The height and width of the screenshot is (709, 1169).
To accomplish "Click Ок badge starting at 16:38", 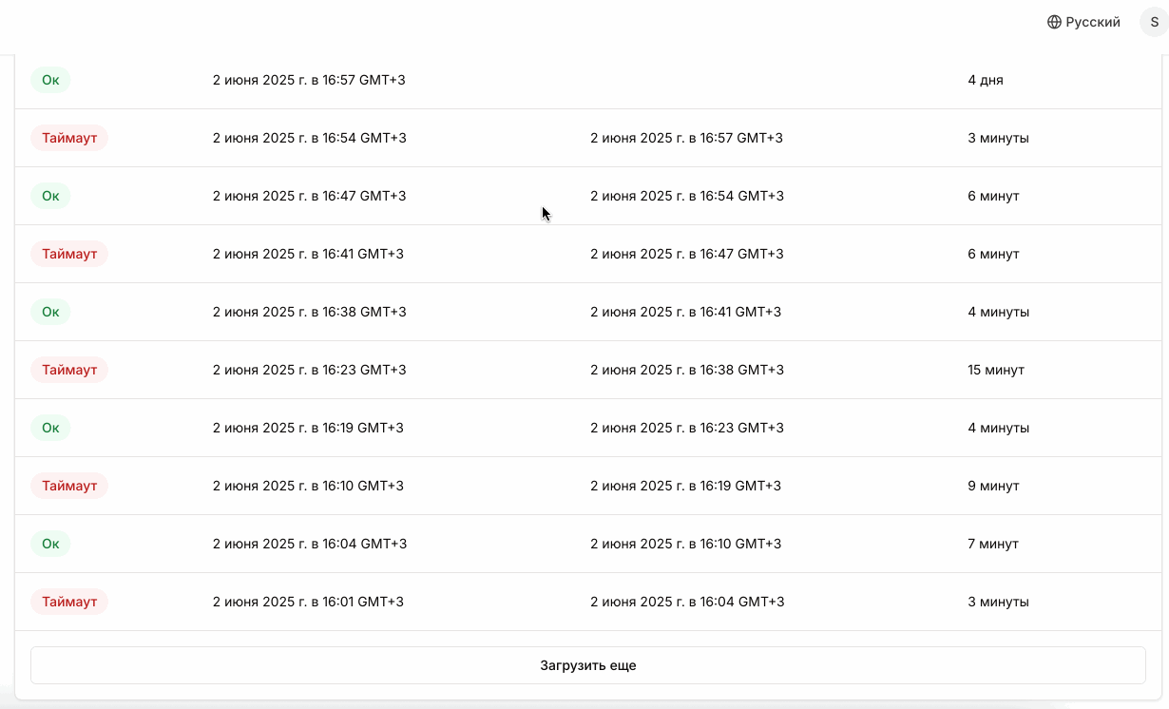I will (50, 312).
